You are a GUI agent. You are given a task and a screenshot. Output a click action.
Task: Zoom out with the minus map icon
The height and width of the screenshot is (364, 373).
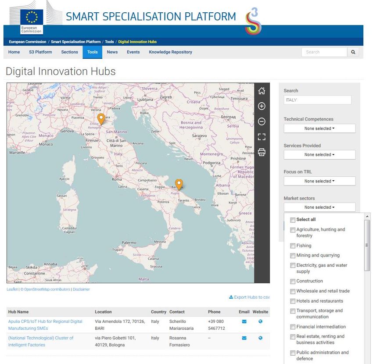pyautogui.click(x=262, y=121)
